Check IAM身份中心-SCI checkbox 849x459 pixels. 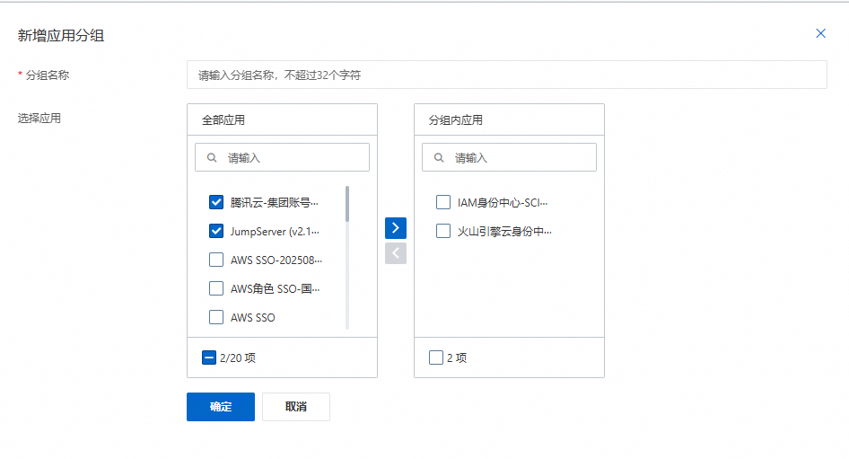coord(443,202)
